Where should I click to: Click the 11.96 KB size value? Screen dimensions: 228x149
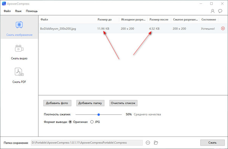pos(103,28)
